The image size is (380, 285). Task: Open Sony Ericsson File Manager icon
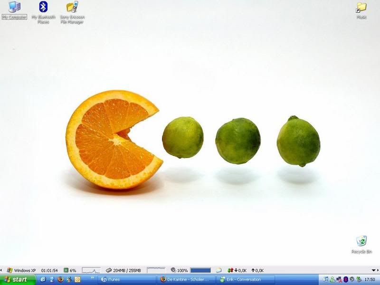[x=72, y=12]
